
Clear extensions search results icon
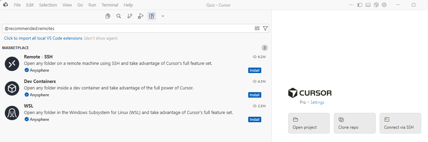257,28
